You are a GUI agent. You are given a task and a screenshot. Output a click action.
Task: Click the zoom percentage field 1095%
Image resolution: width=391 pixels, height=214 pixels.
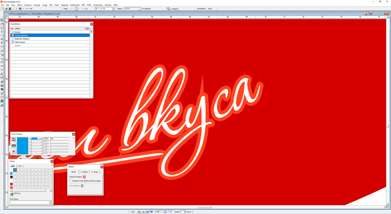(158, 212)
